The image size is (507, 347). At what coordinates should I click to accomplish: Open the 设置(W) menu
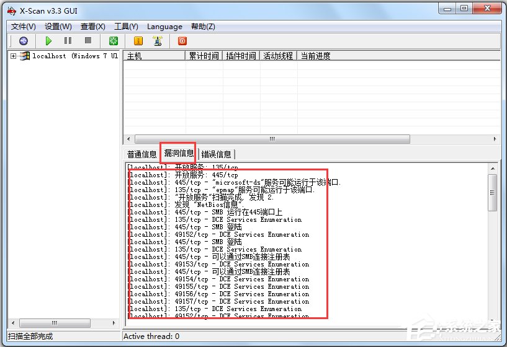[x=58, y=27]
